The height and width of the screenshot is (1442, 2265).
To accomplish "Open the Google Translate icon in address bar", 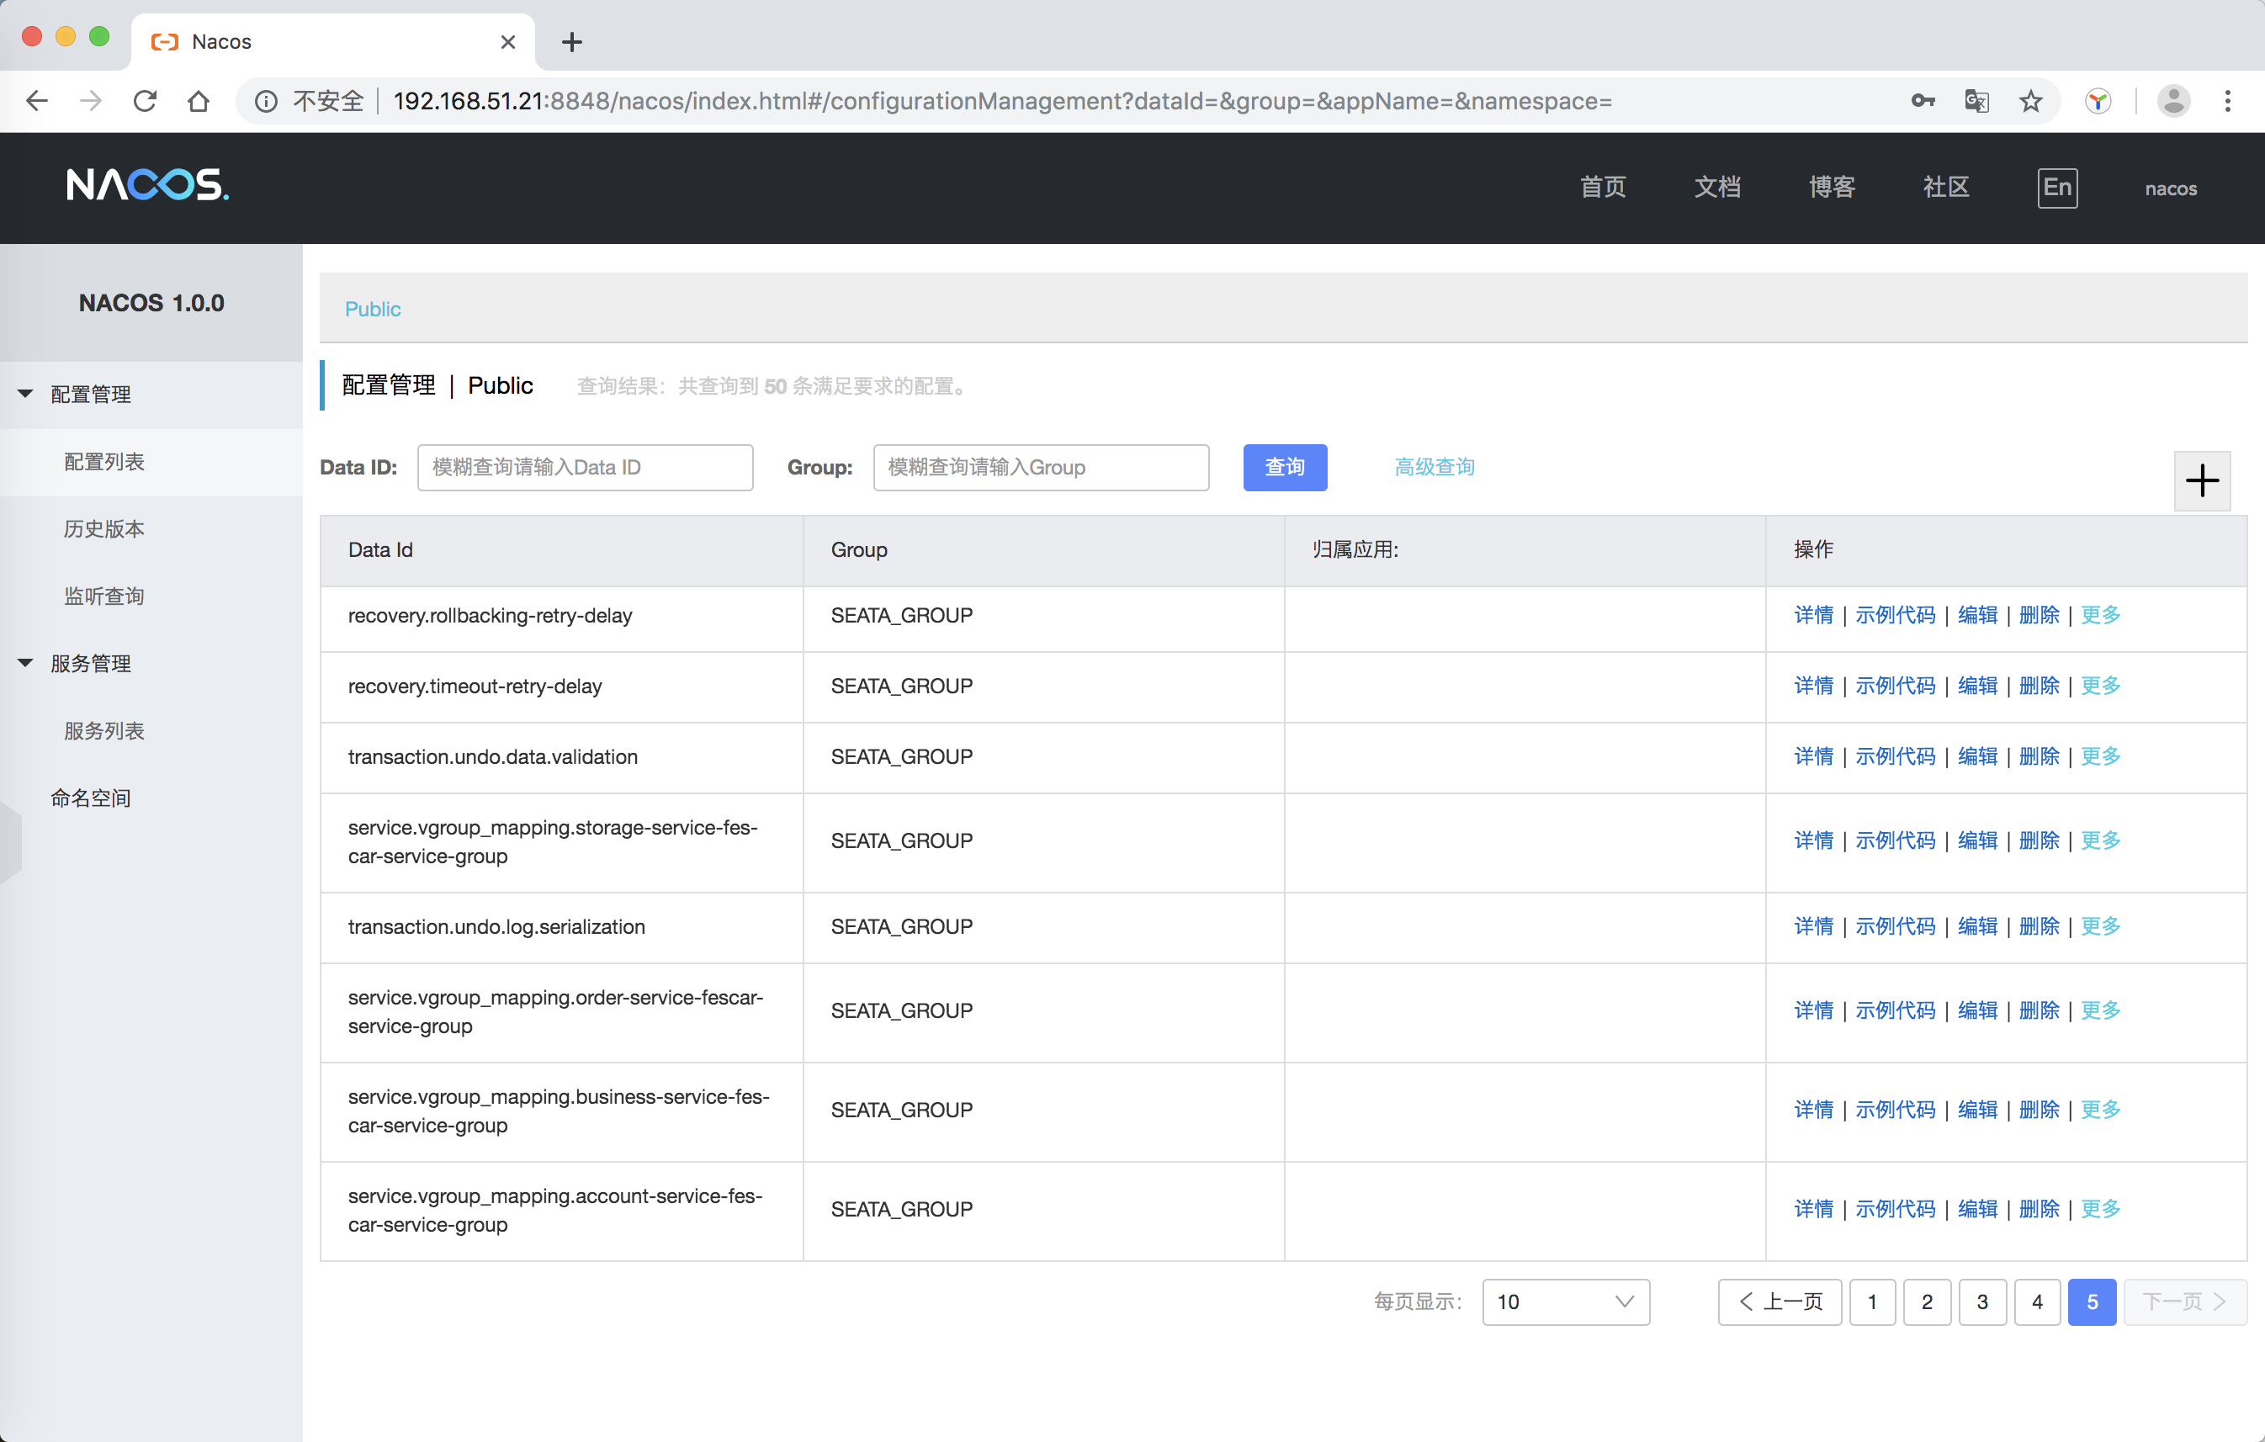I will tap(1976, 101).
